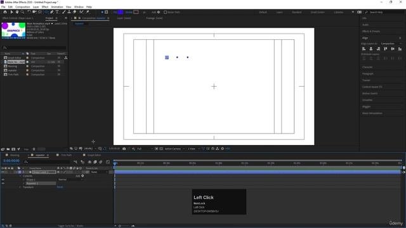Select the Eraser tool
Image resolution: width=406 pixels, height=228 pixels.
[x=75, y=12]
